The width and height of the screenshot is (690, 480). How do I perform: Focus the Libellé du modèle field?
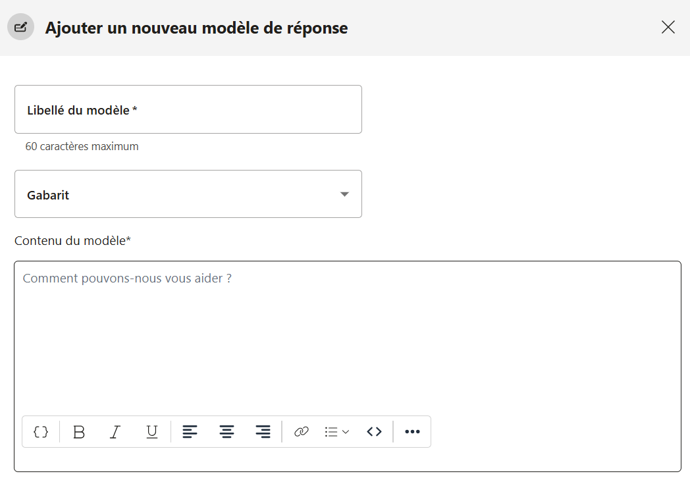click(188, 110)
